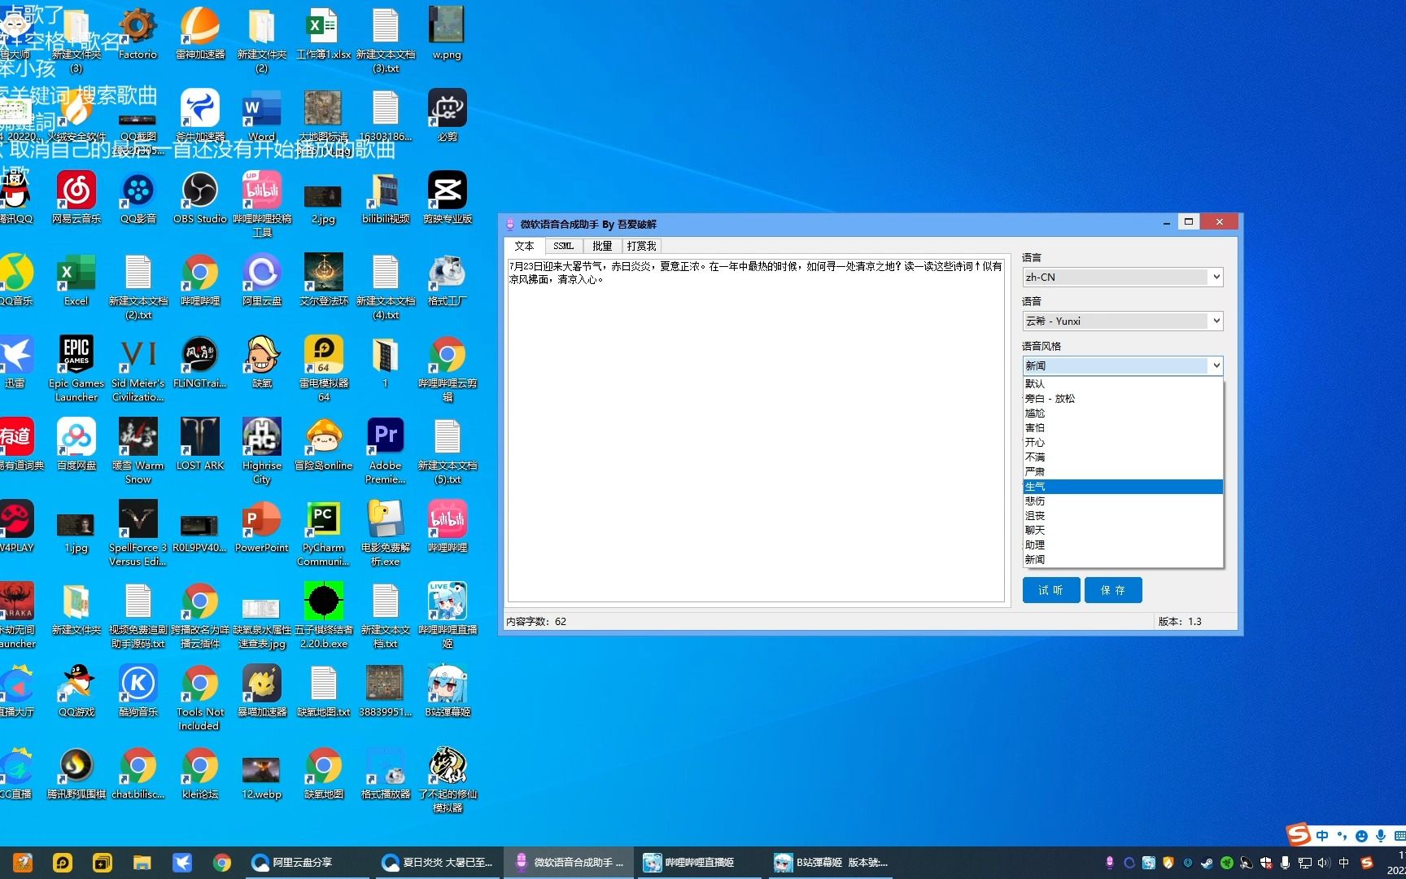Launch the 必剪 desktop icon
The image size is (1406, 879).
[448, 116]
